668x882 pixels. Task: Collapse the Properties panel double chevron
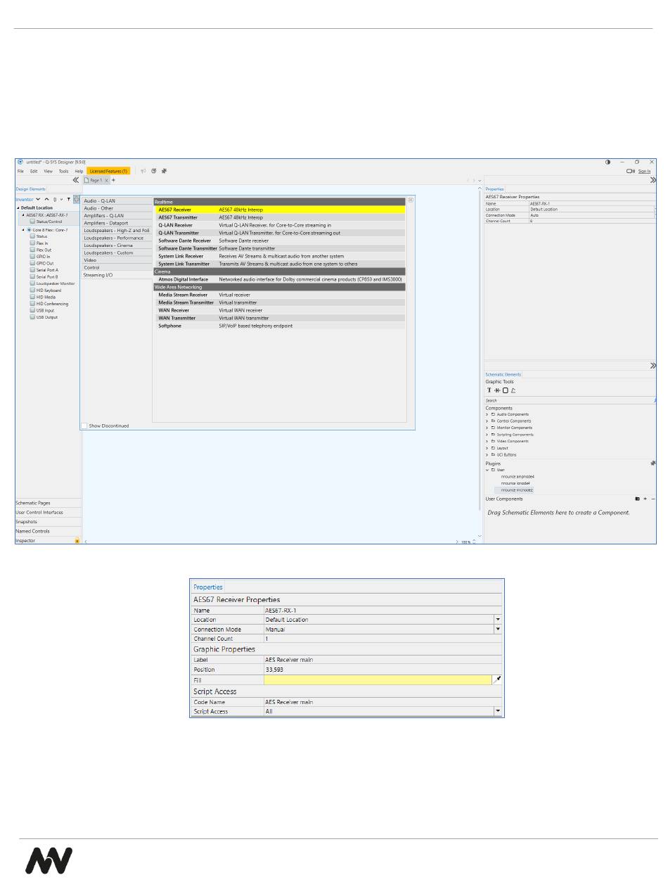click(653, 180)
